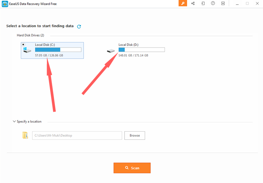Screen dimensions: 263x183
Task: Close the EaseUS window
Action: point(257,3)
